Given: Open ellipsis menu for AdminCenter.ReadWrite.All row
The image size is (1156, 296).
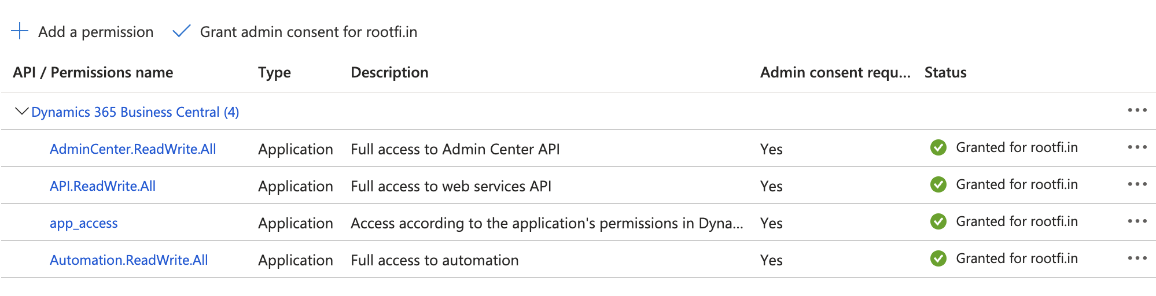Looking at the screenshot, I should [1137, 147].
